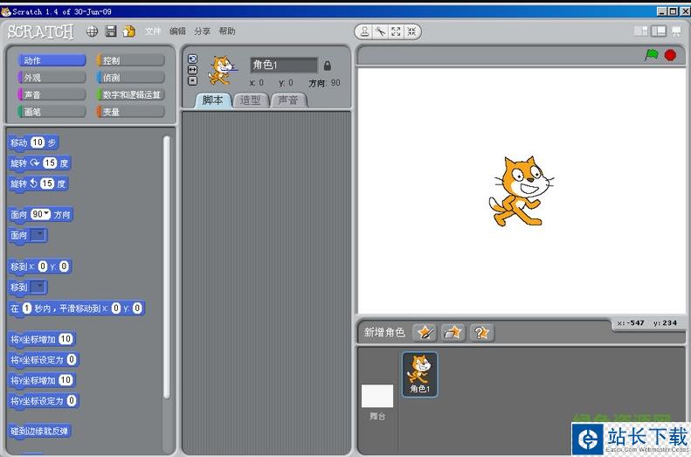Expand the dropdown in 移到 block
The image size is (691, 457).
coord(39,287)
